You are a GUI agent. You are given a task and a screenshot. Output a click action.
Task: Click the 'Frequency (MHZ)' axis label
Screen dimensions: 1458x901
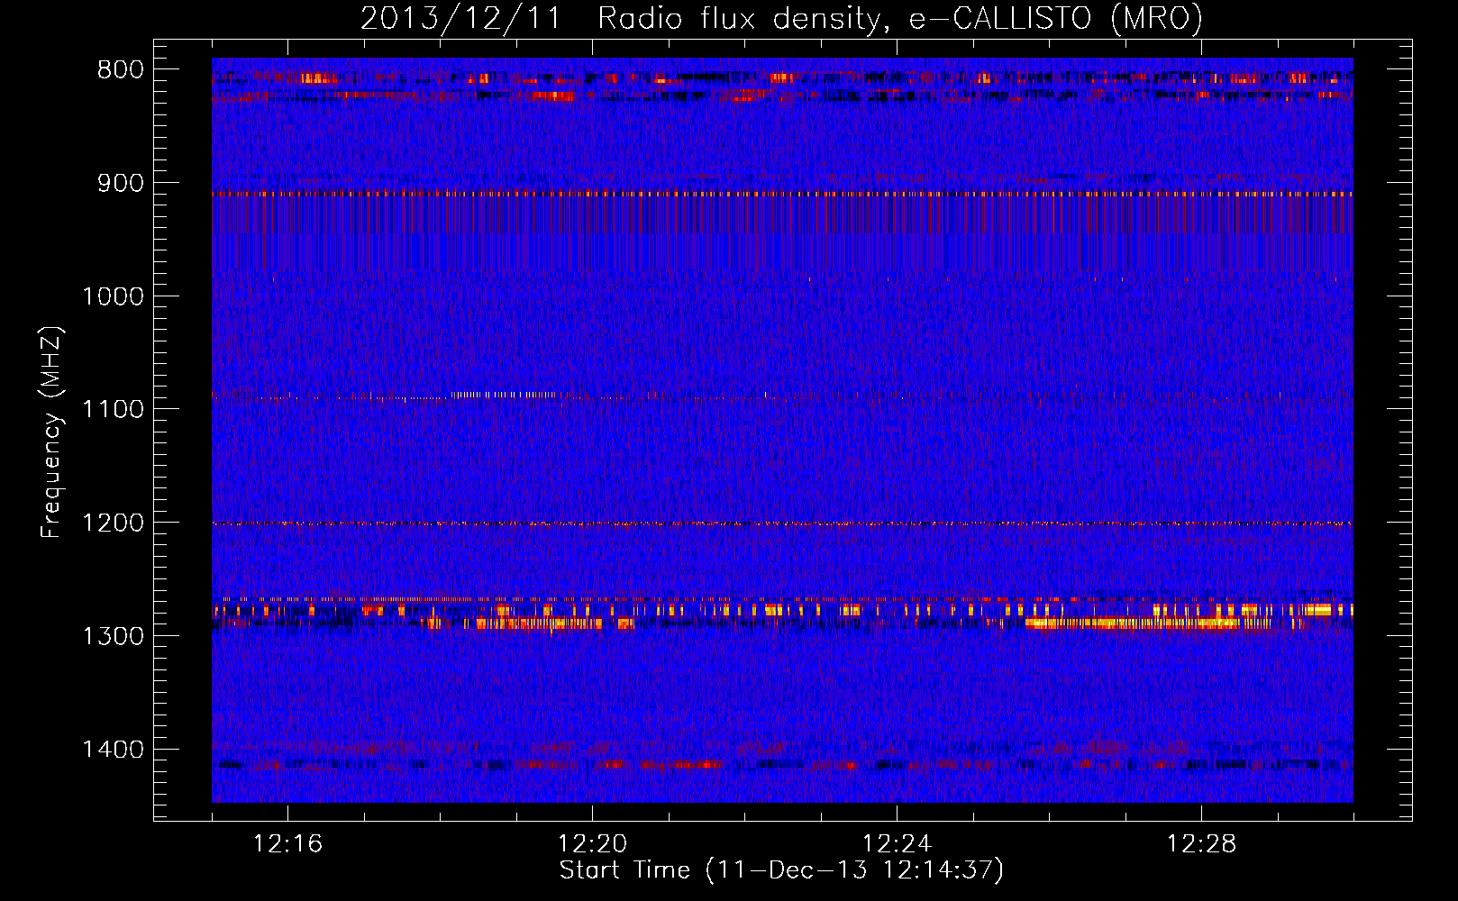point(51,432)
